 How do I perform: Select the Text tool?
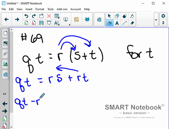click(117, 23)
